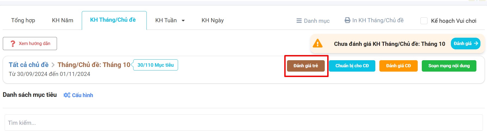Select the KH Tháng/Chủ đề tab

pyautogui.click(x=113, y=20)
